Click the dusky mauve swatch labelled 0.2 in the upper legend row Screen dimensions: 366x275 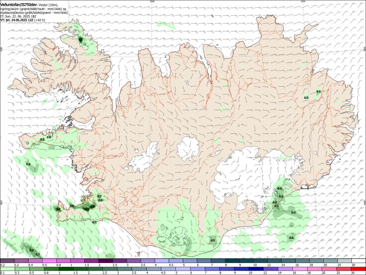[7, 260]
